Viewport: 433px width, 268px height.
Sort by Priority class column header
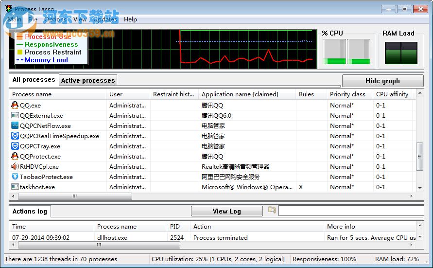pos(350,94)
